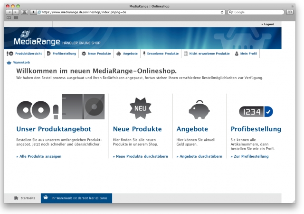Click the house icon beside Startseite
Viewport: 304px width, 214px height.
tap(16, 198)
